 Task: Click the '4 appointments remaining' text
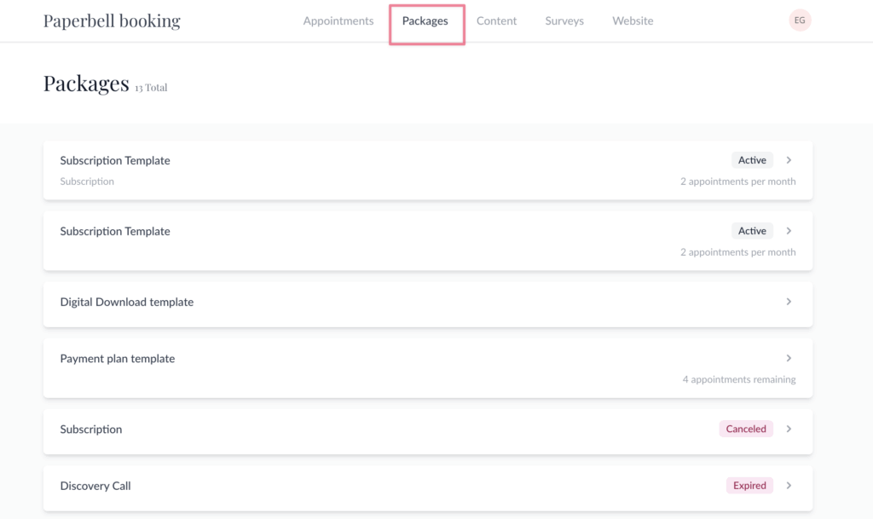coord(738,379)
